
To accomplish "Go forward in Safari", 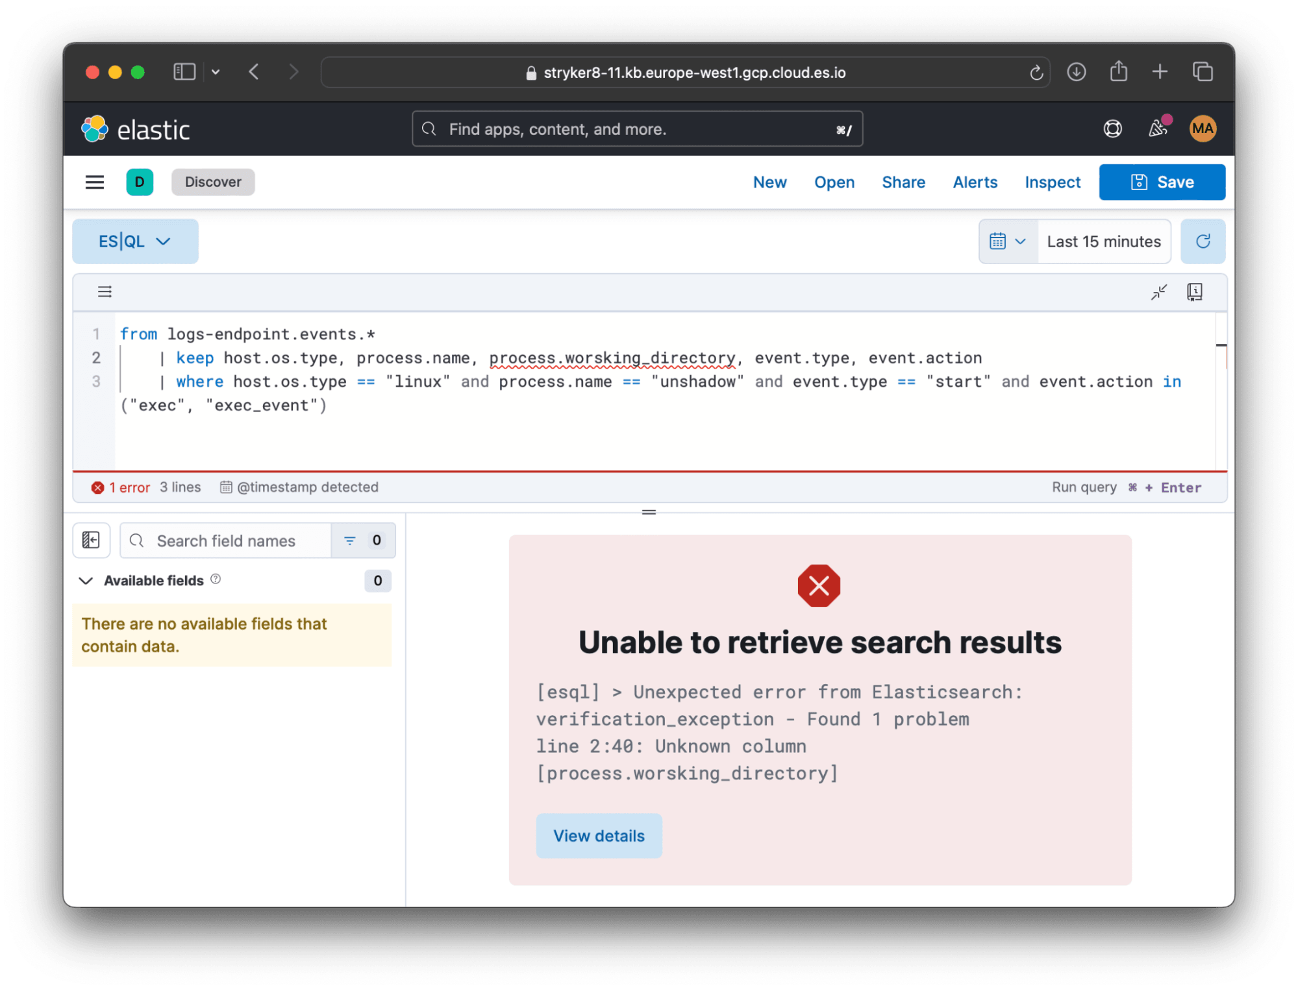I will [293, 71].
